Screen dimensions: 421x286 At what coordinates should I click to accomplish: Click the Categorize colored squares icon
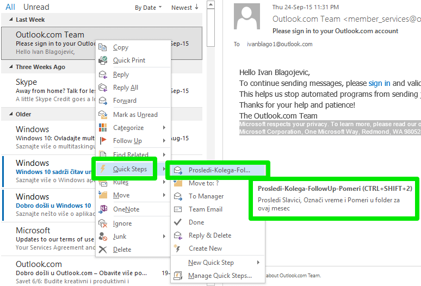pyautogui.click(x=103, y=128)
